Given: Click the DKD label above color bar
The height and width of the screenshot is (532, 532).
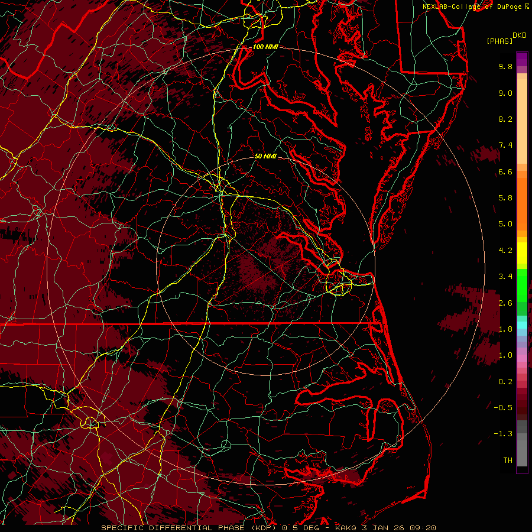Looking at the screenshot, I should point(519,35).
